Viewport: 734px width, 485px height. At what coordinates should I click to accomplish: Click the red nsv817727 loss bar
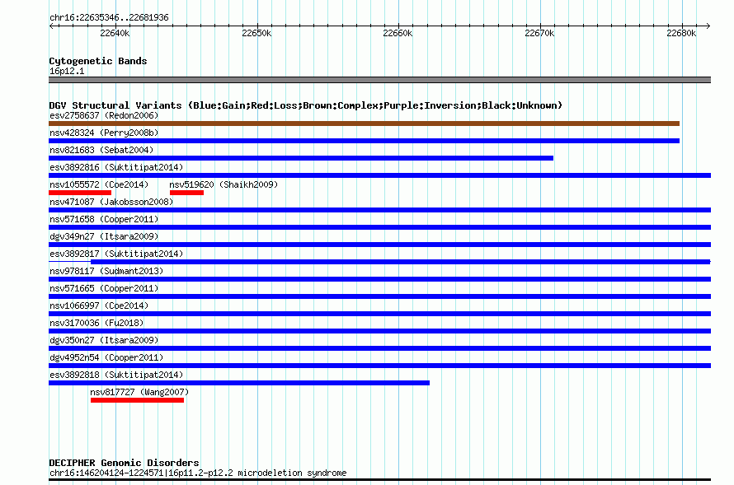pyautogui.click(x=137, y=400)
